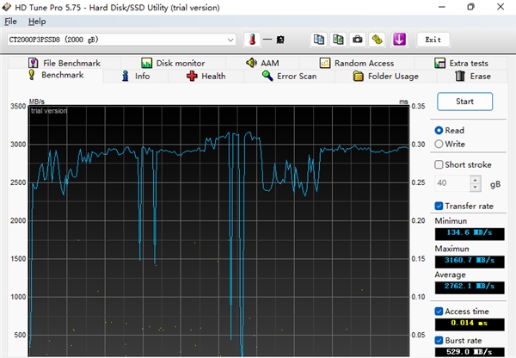
Task: Click the purple download arrow icon
Action: (399, 40)
